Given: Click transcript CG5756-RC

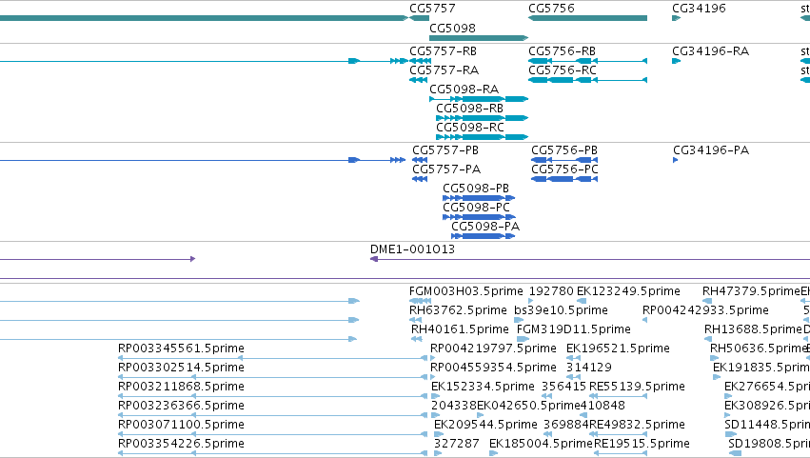Looking at the screenshot, I should (x=563, y=70).
